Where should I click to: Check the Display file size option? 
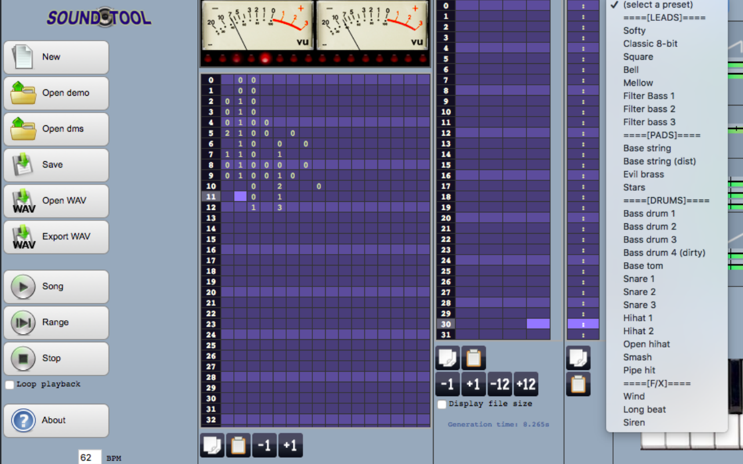pyautogui.click(x=442, y=404)
